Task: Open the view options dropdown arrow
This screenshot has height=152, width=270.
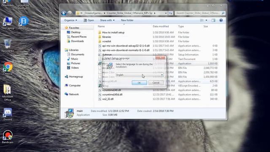Action: pyautogui.click(x=206, y=20)
